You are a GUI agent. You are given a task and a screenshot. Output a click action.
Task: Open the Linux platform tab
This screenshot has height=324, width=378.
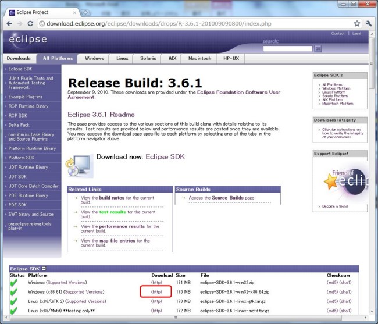click(122, 58)
